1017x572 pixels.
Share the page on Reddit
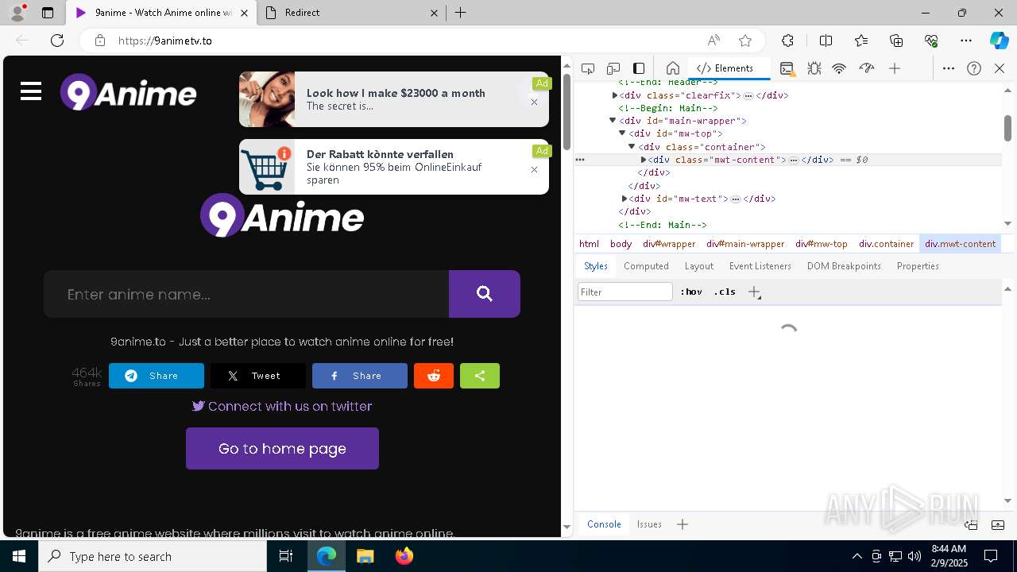click(434, 376)
